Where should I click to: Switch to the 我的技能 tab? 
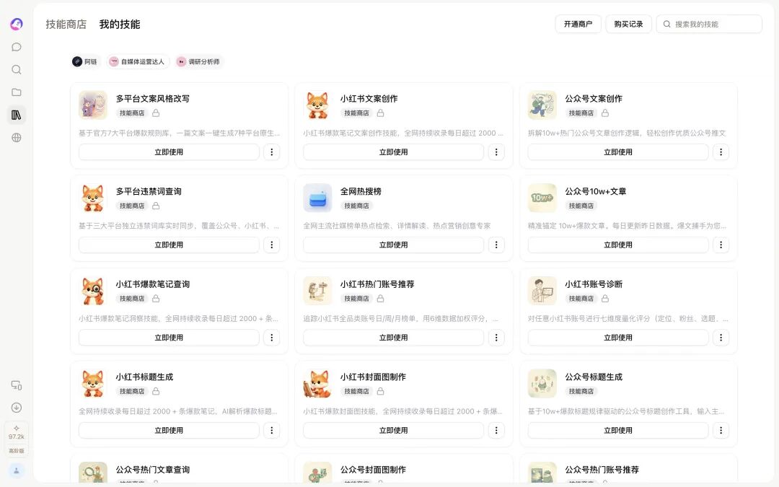point(120,25)
